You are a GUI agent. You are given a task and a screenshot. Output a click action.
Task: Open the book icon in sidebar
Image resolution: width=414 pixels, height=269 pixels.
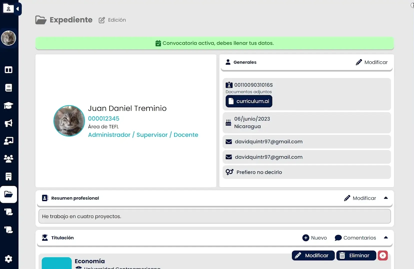click(x=8, y=88)
